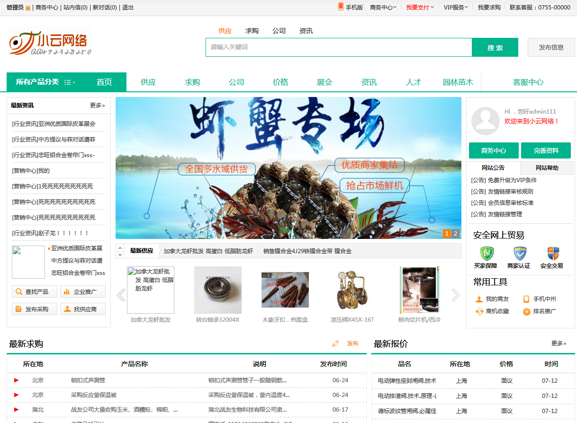577x423 pixels.
Task: Select the 供应 search tab
Action: (225, 31)
